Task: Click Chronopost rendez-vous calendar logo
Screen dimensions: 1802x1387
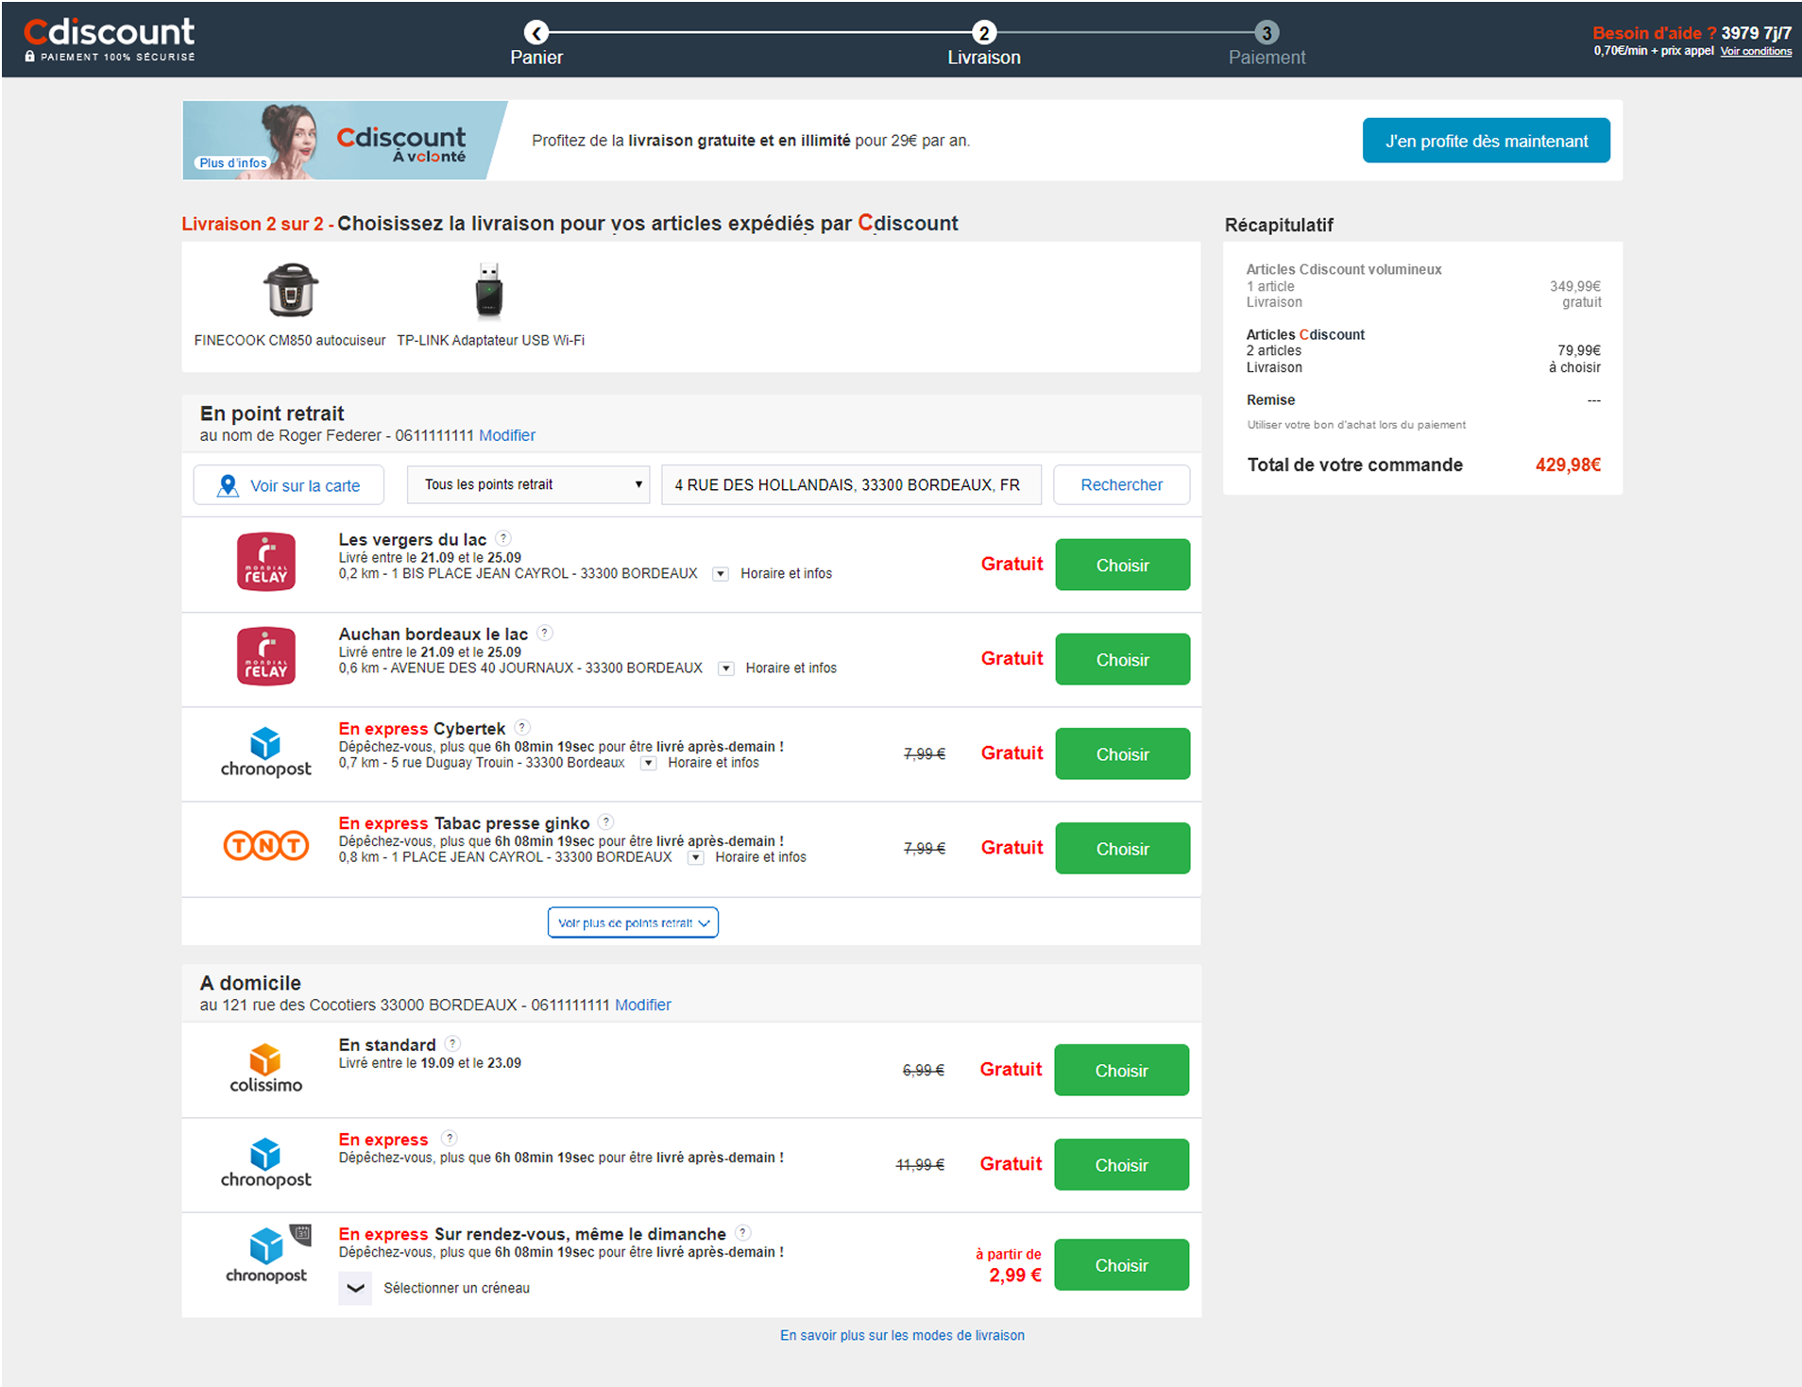Action: click(267, 1255)
